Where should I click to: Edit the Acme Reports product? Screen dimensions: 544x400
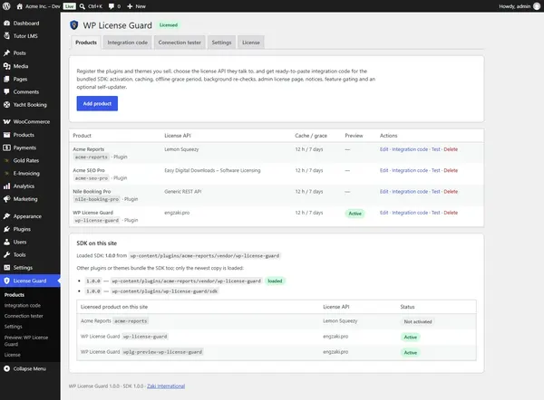coord(384,149)
